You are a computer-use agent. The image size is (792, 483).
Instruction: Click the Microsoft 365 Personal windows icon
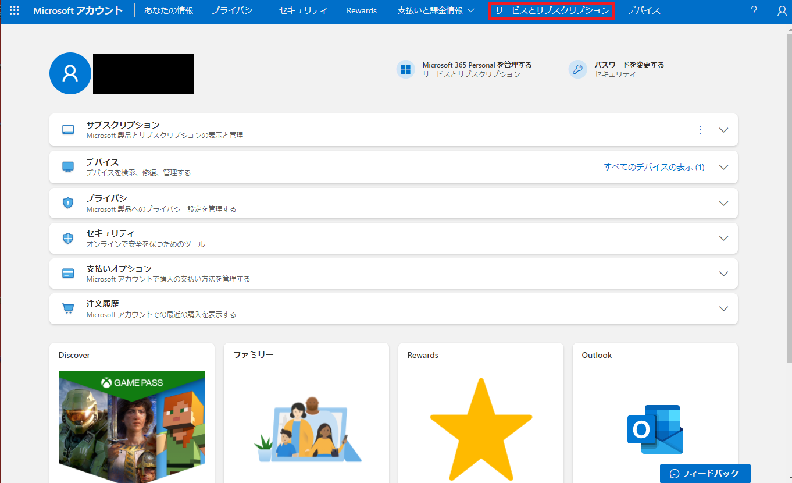[x=405, y=69]
